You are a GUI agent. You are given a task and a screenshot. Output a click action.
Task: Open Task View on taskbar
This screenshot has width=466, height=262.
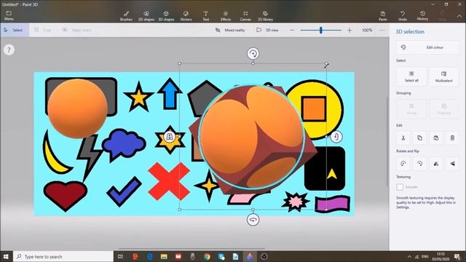pyautogui.click(x=120, y=256)
